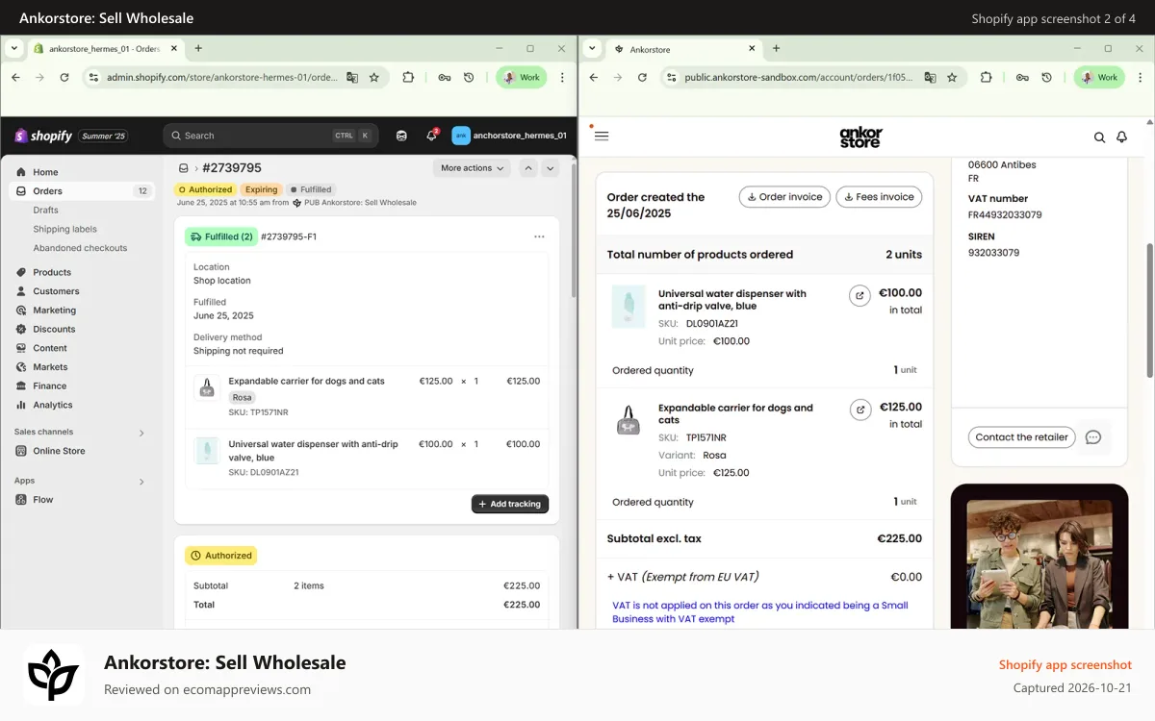The width and height of the screenshot is (1155, 721).
Task: Open tab search dropdown in Shopify window
Action: tap(14, 48)
